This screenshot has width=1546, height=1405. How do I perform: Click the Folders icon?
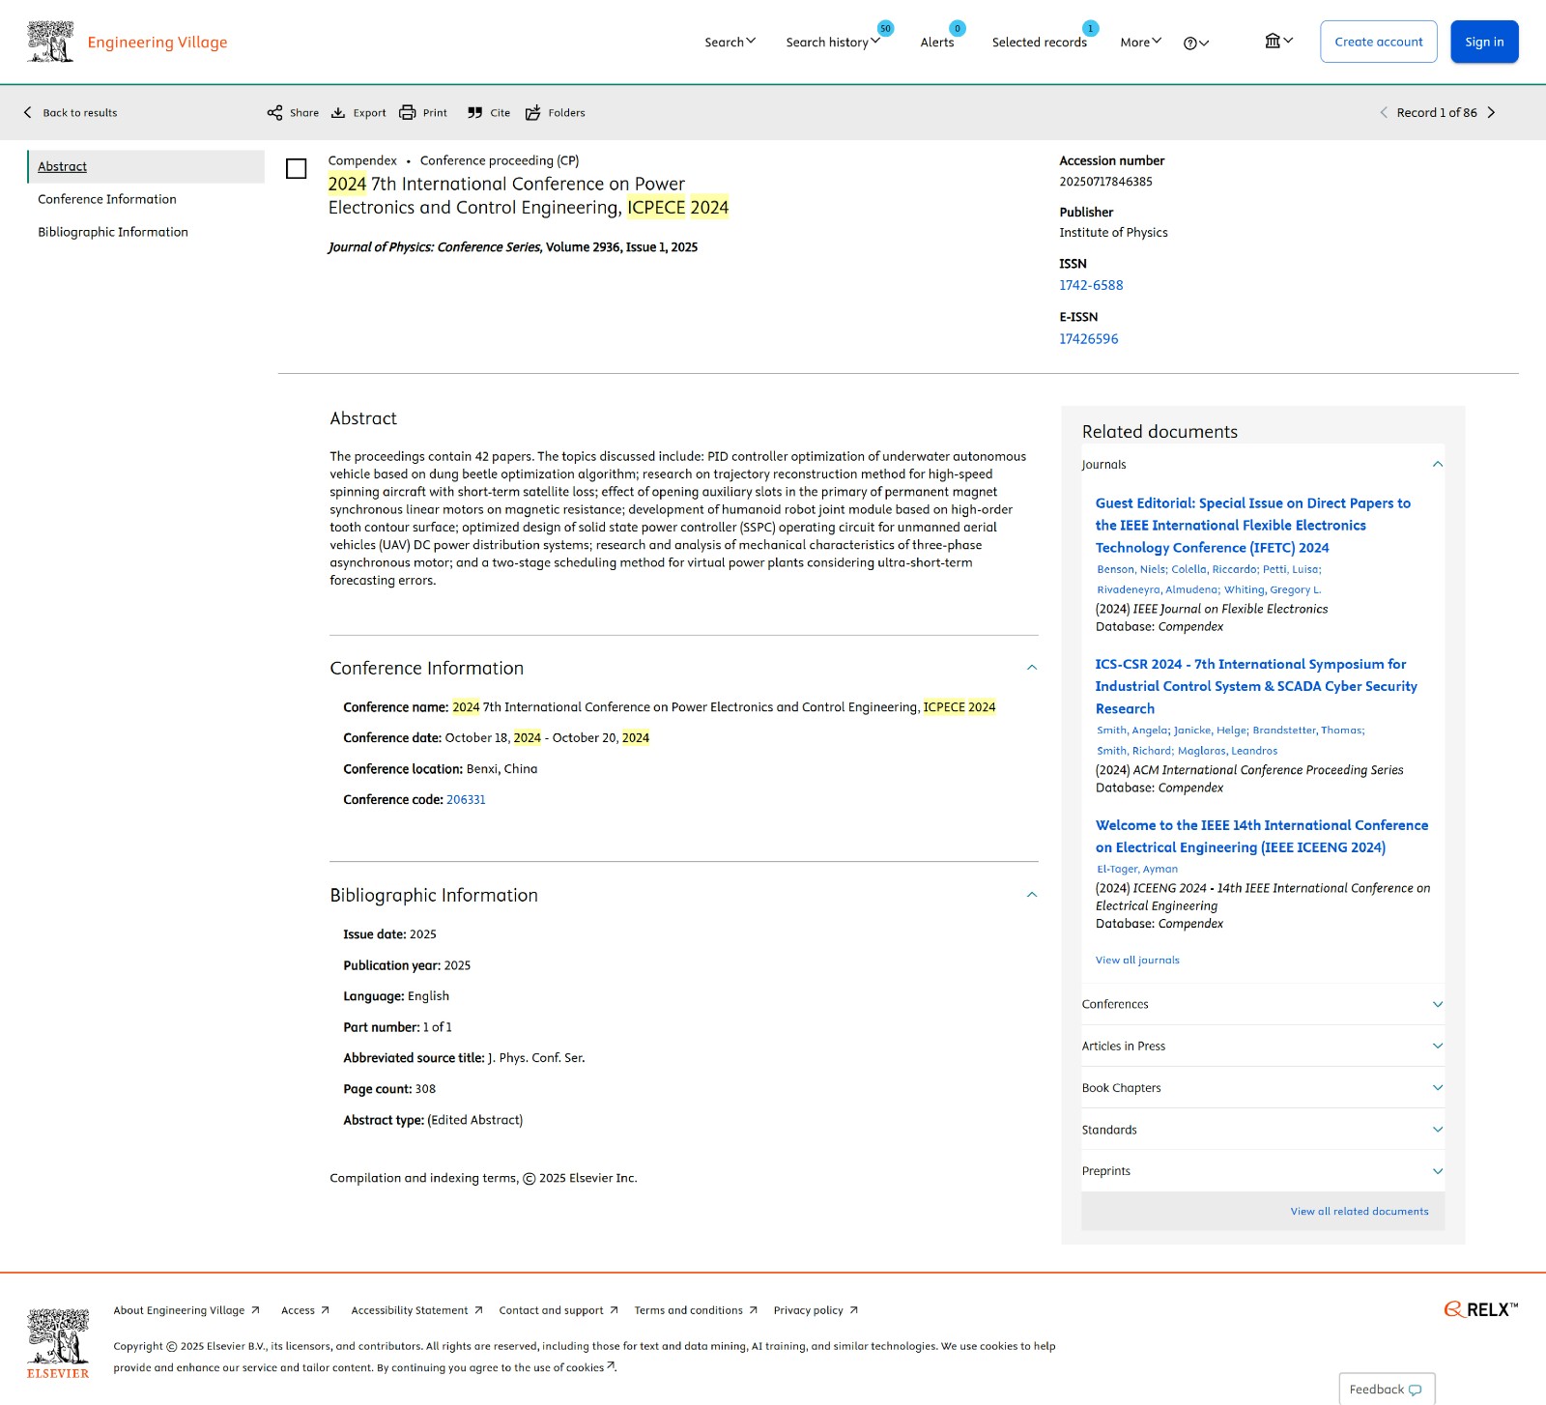(x=532, y=113)
